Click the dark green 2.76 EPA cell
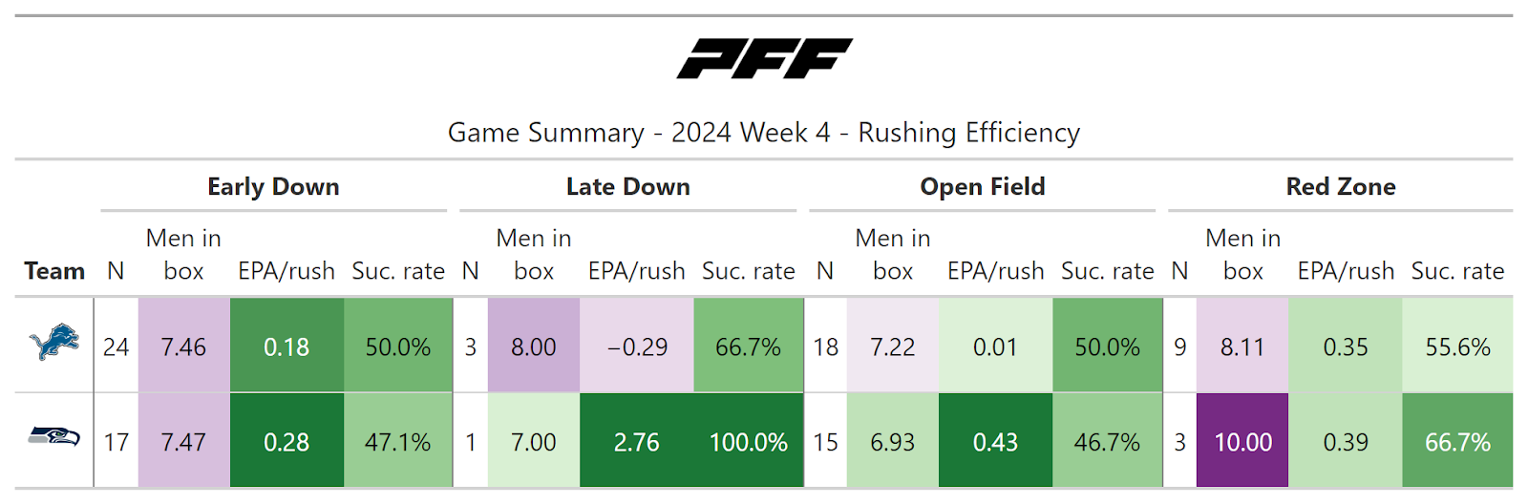 click(636, 442)
